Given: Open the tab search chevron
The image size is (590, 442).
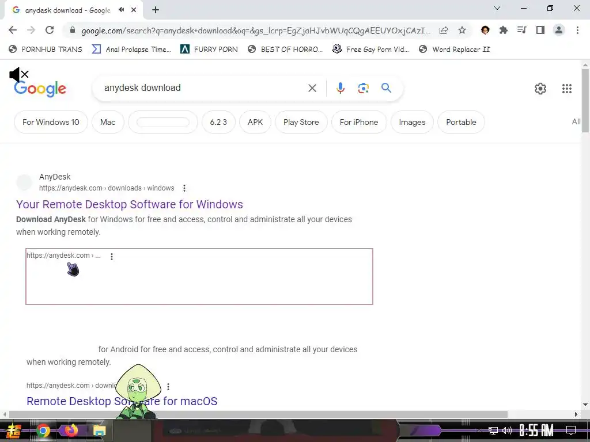Looking at the screenshot, I should (497, 8).
